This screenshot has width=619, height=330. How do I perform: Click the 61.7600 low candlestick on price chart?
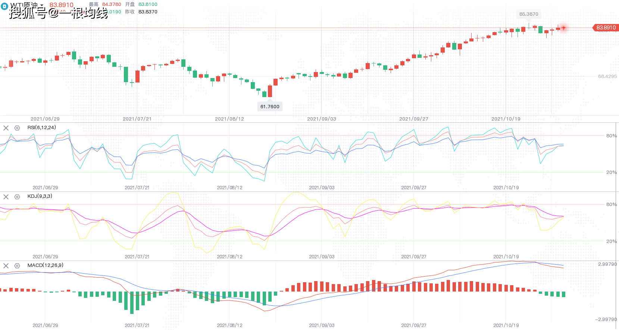pos(270,91)
